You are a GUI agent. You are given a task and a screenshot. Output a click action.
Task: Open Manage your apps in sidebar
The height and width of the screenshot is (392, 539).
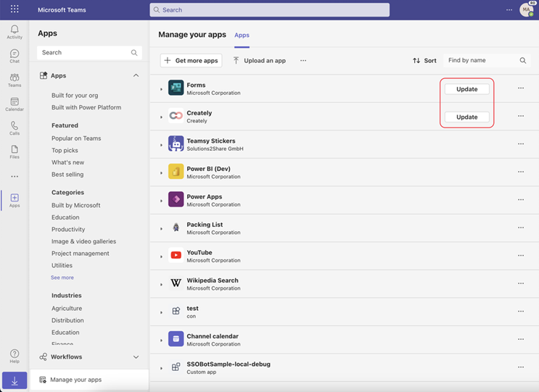89,380
